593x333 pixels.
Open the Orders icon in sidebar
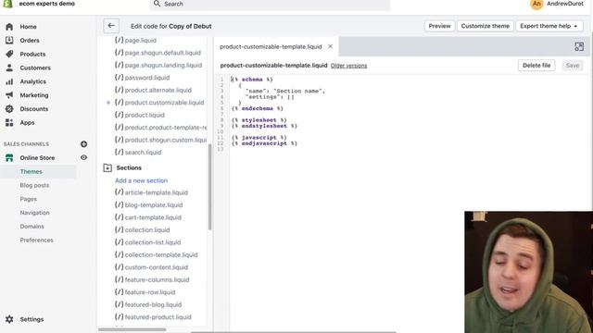pos(9,40)
